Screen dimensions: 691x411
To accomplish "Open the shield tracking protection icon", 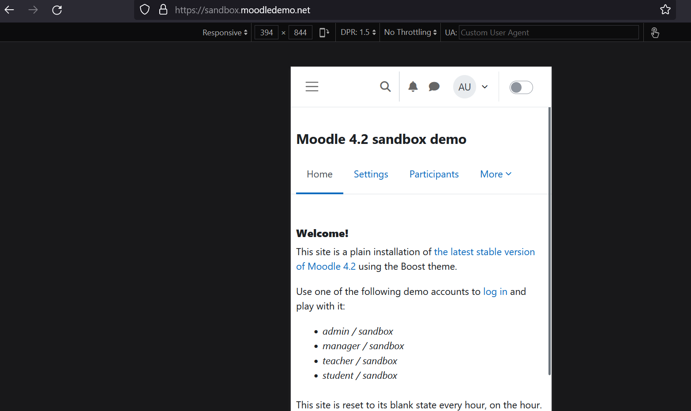I will coord(145,10).
